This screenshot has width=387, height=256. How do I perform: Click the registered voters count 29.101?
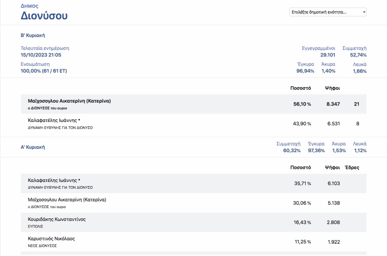point(328,55)
